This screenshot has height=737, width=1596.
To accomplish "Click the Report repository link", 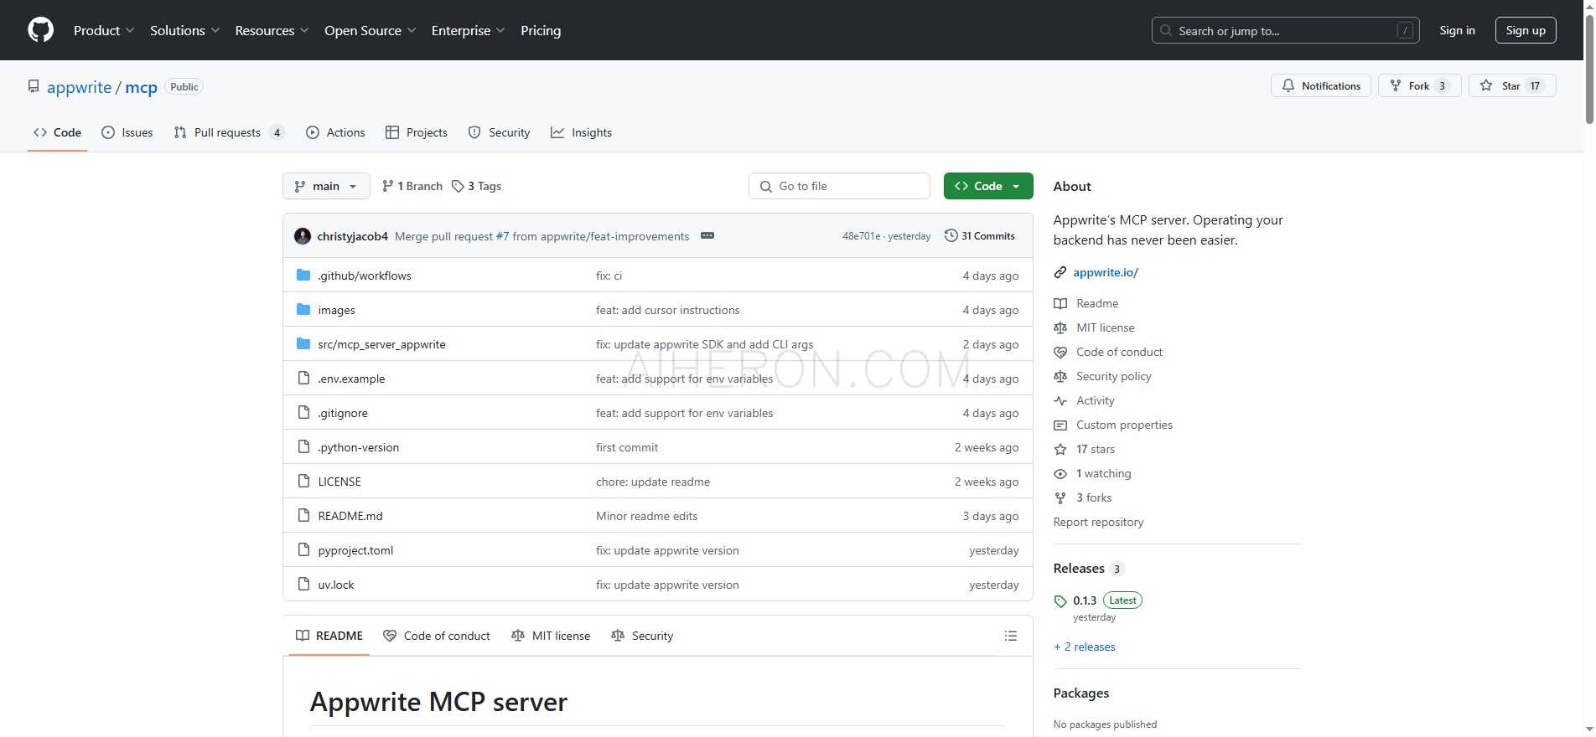I will [x=1098, y=522].
